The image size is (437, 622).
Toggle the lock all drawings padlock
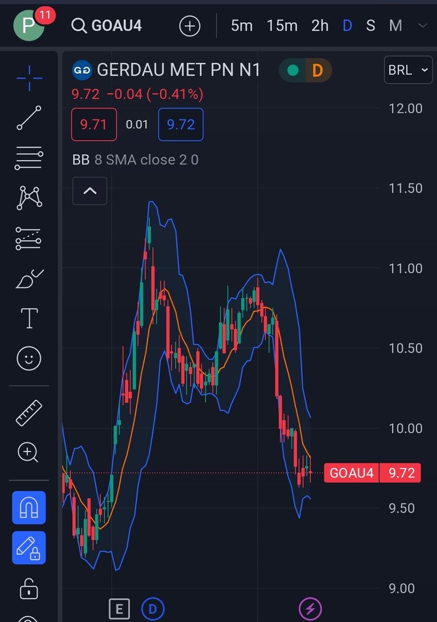[29, 589]
